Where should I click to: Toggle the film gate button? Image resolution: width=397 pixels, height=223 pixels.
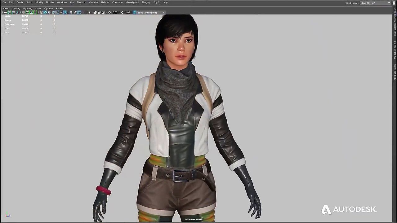click(27, 12)
